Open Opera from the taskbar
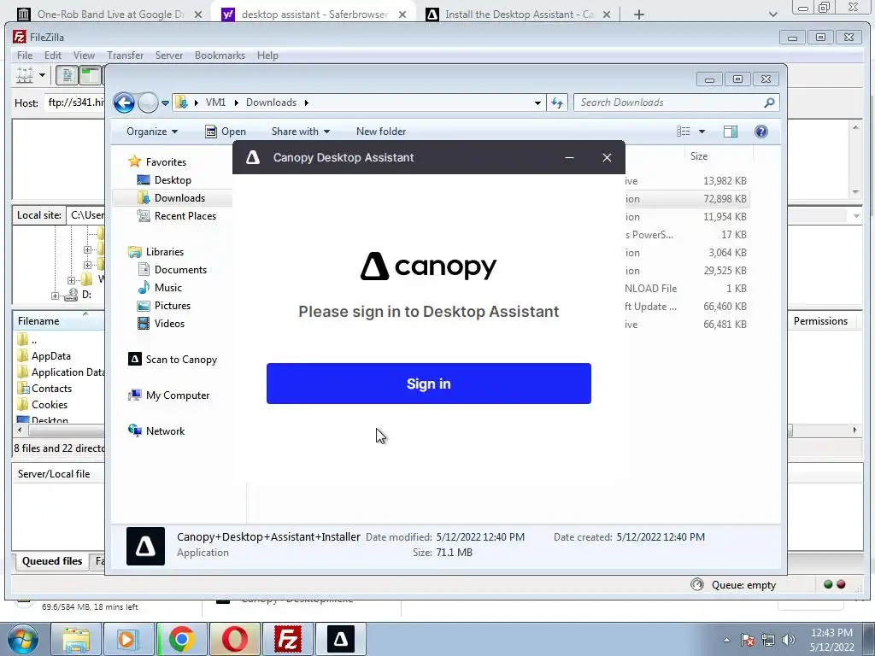The width and height of the screenshot is (875, 656). pyautogui.click(x=234, y=639)
